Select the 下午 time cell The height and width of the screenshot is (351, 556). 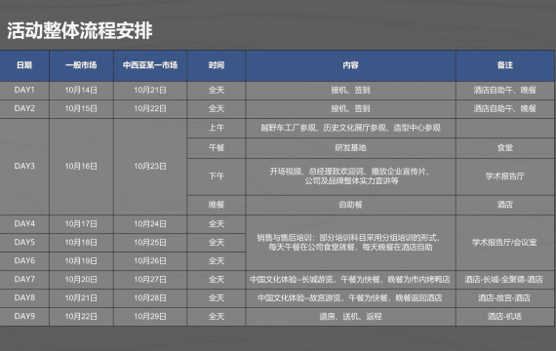[217, 176]
